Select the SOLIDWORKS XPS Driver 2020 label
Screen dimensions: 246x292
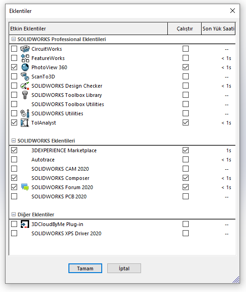click(67, 233)
